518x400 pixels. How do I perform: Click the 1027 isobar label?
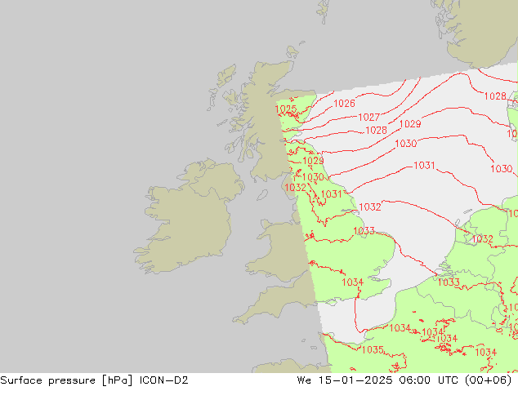[x=369, y=117]
